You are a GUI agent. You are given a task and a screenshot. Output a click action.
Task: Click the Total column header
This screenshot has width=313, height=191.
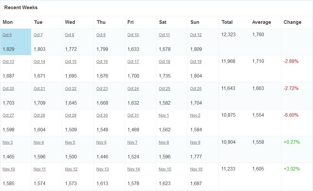[x=227, y=22]
